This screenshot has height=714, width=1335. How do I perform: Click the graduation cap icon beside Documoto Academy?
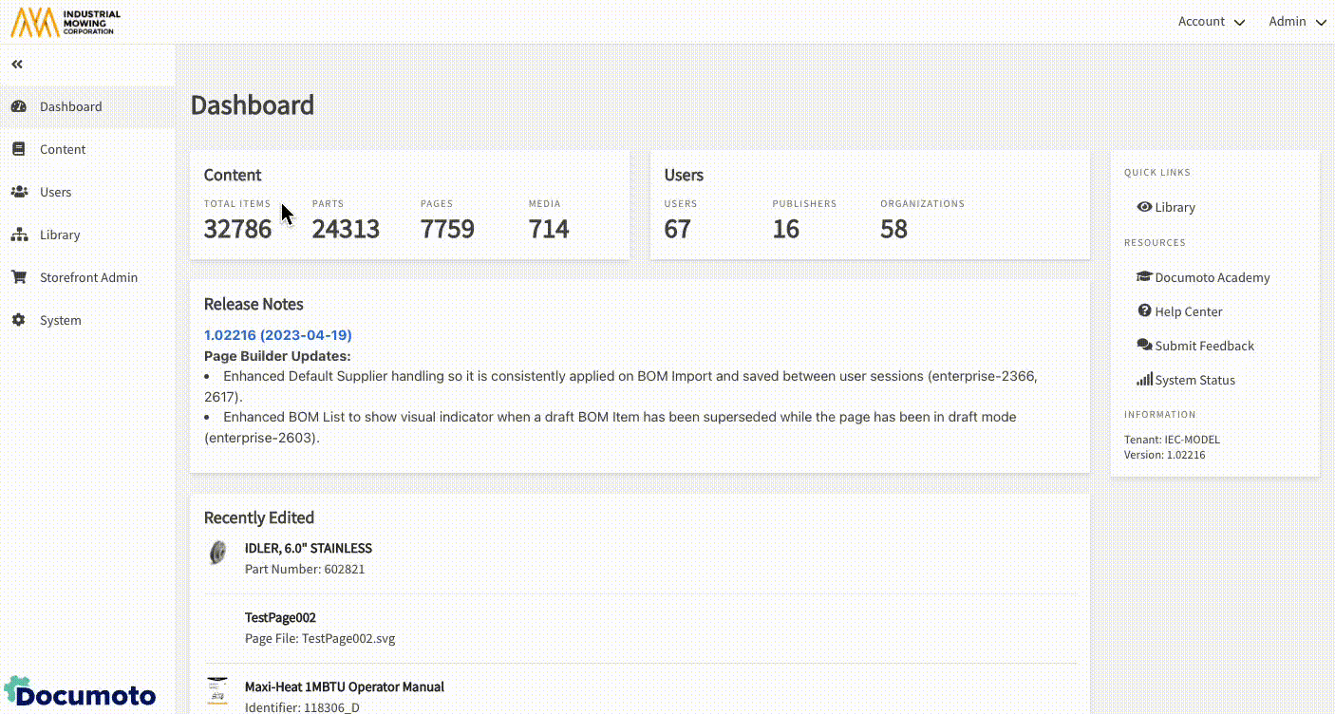pos(1144,277)
